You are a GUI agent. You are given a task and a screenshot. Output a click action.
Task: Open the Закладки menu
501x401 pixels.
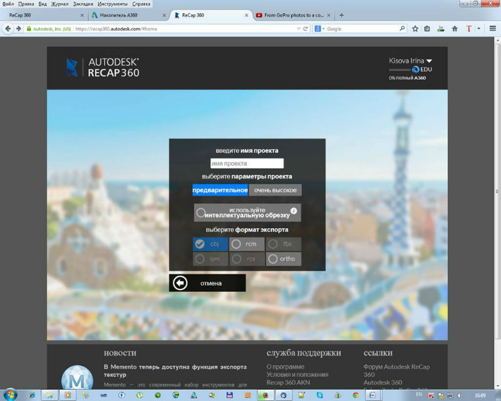tap(83, 4)
